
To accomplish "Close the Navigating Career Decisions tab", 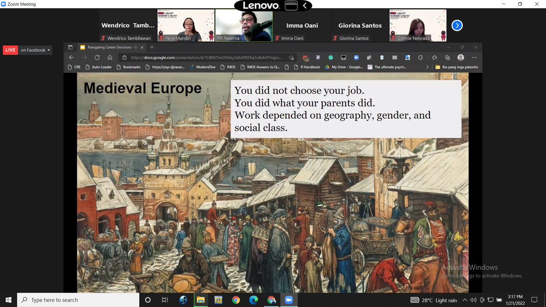I will [x=142, y=47].
